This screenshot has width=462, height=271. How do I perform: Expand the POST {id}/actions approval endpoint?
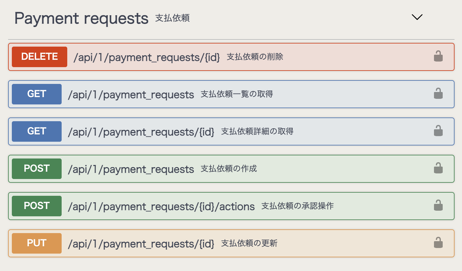pos(358,206)
